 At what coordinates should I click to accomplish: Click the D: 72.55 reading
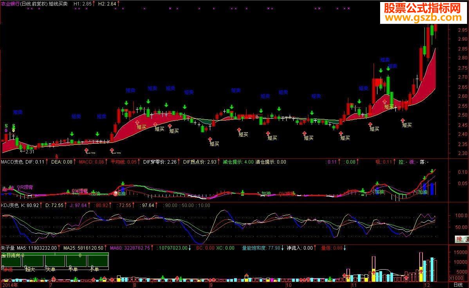tap(54, 205)
